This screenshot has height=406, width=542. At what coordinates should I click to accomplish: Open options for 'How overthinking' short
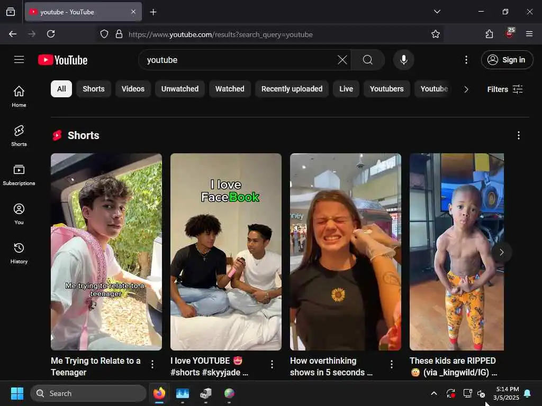click(392, 364)
